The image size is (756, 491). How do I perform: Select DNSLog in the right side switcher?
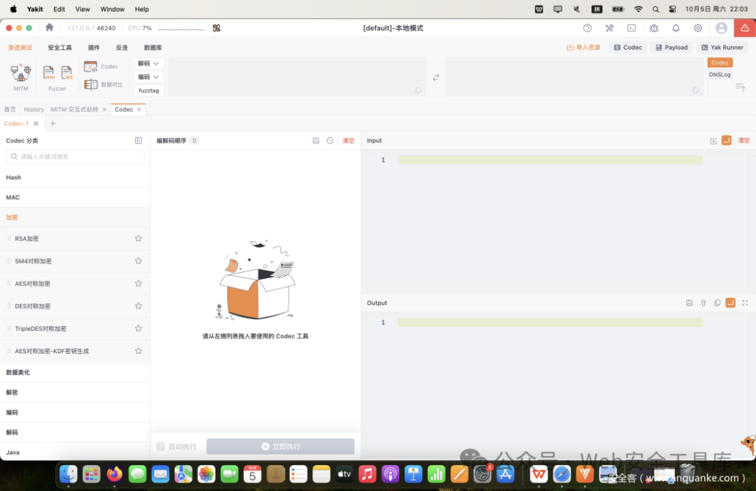(x=720, y=75)
